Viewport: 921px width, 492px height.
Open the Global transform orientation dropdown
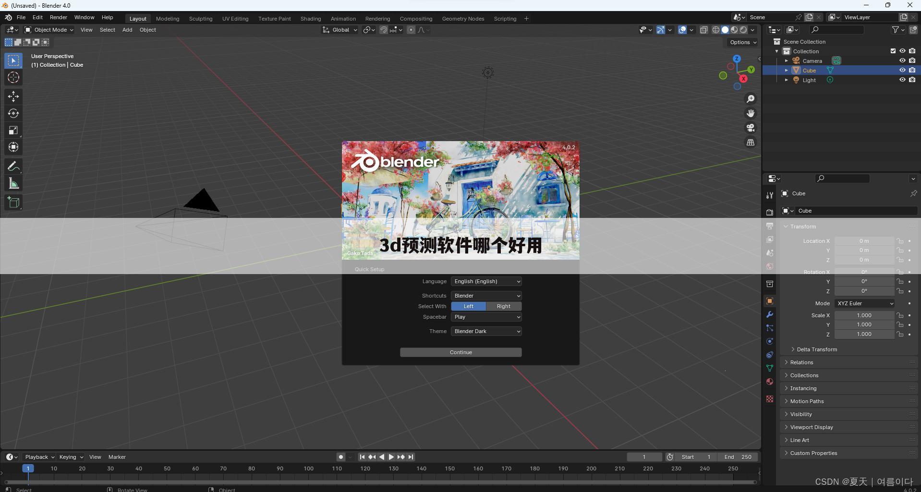[340, 30]
